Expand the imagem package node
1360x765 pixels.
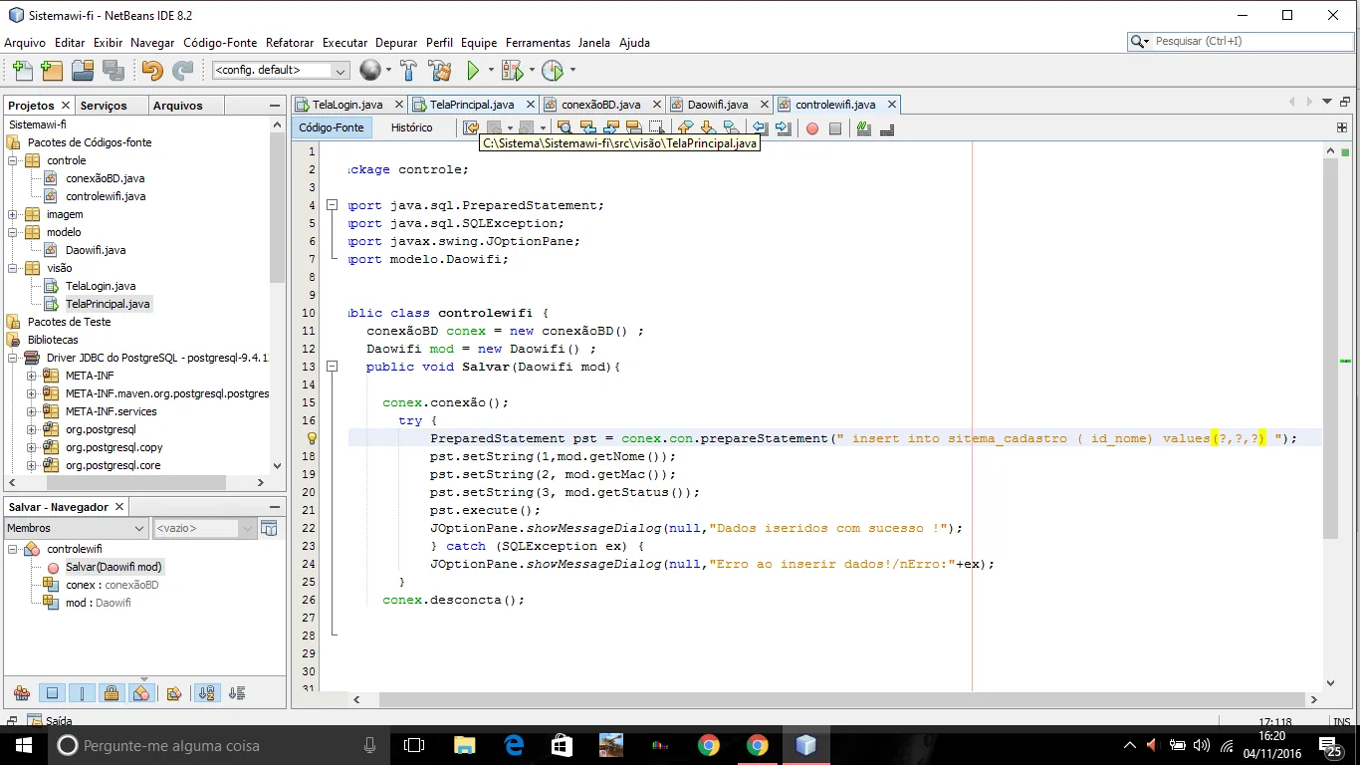(x=12, y=214)
